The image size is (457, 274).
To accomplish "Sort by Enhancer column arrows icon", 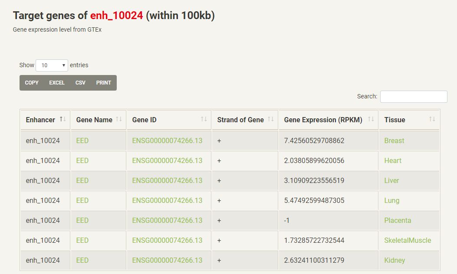I will (63, 119).
